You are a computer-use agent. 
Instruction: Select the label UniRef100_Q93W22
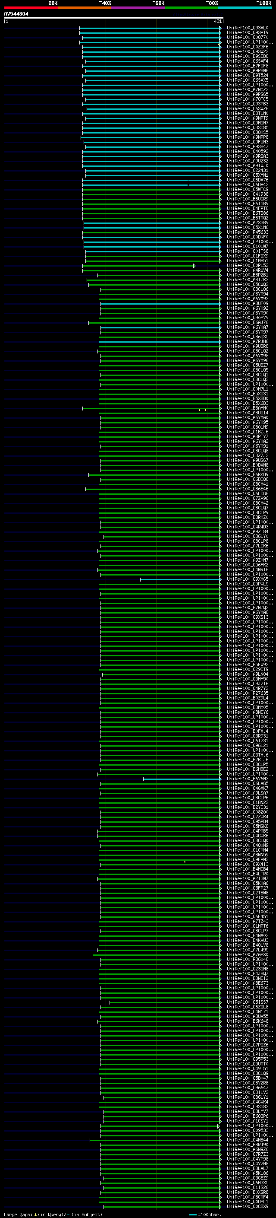click(x=247, y=51)
